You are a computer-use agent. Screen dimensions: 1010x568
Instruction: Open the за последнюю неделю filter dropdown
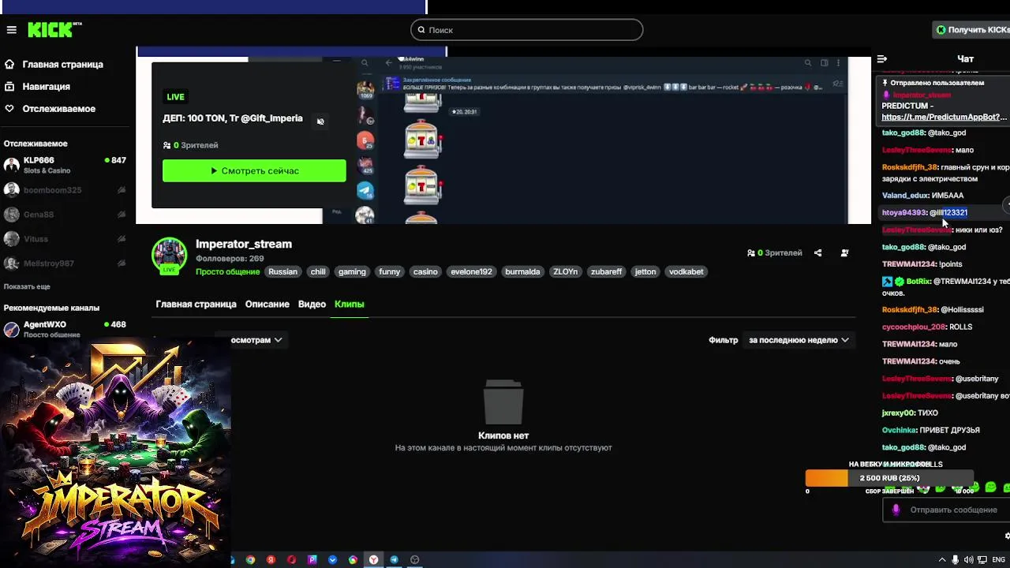click(x=799, y=340)
